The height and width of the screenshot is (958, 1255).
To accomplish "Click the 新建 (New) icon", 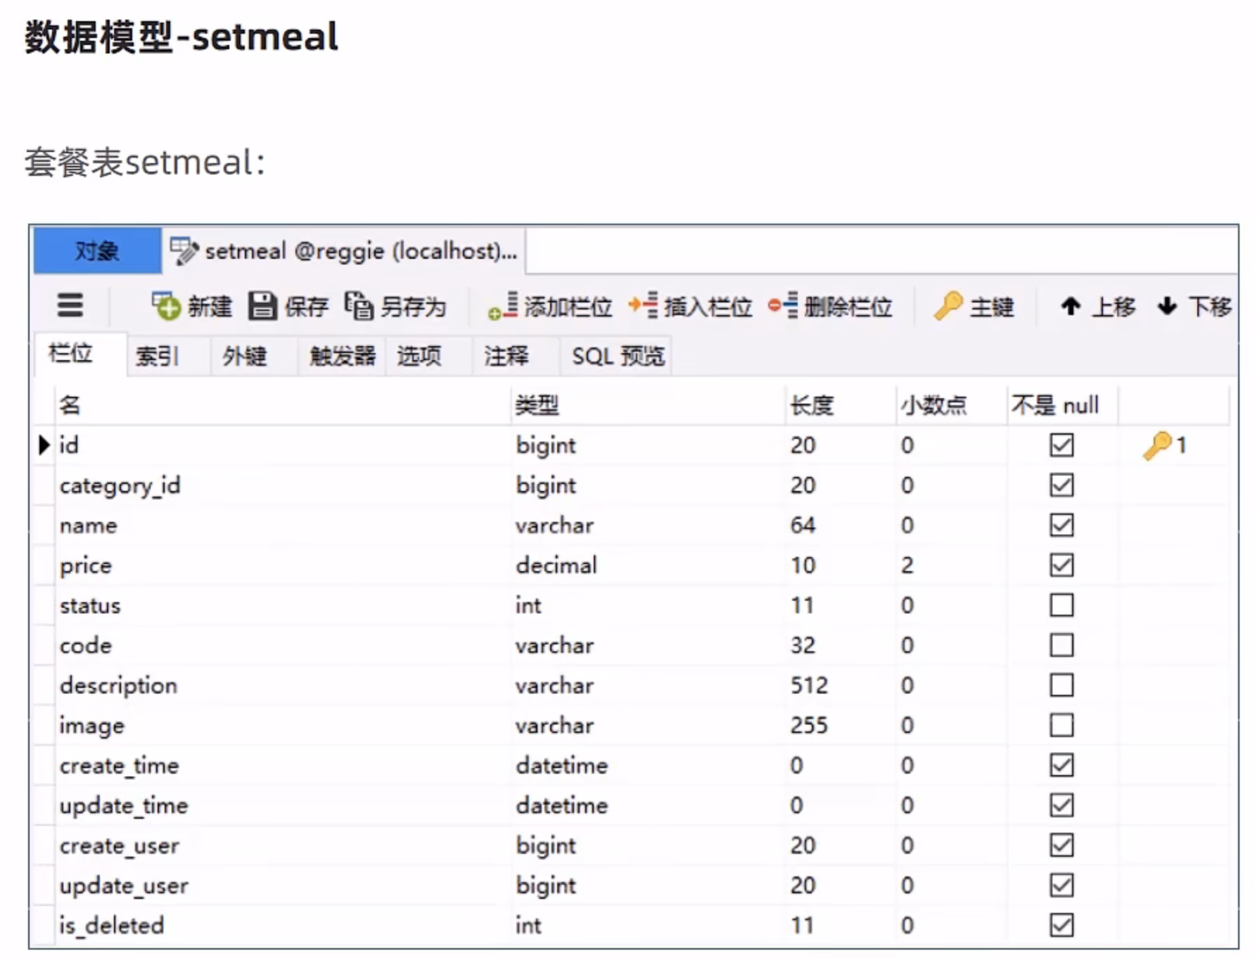I will 167,307.
